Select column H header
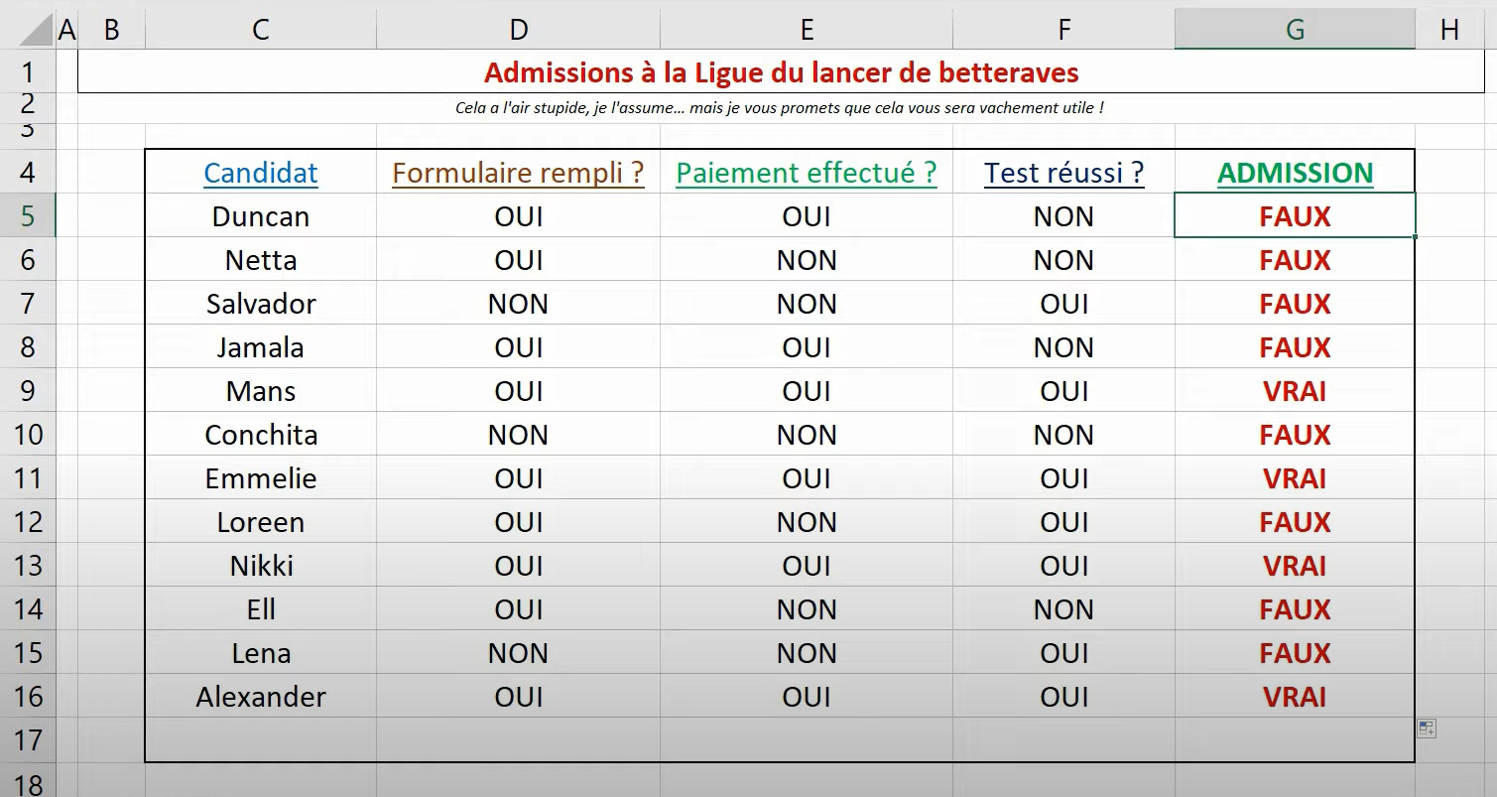This screenshot has width=1497, height=797. click(x=1449, y=30)
